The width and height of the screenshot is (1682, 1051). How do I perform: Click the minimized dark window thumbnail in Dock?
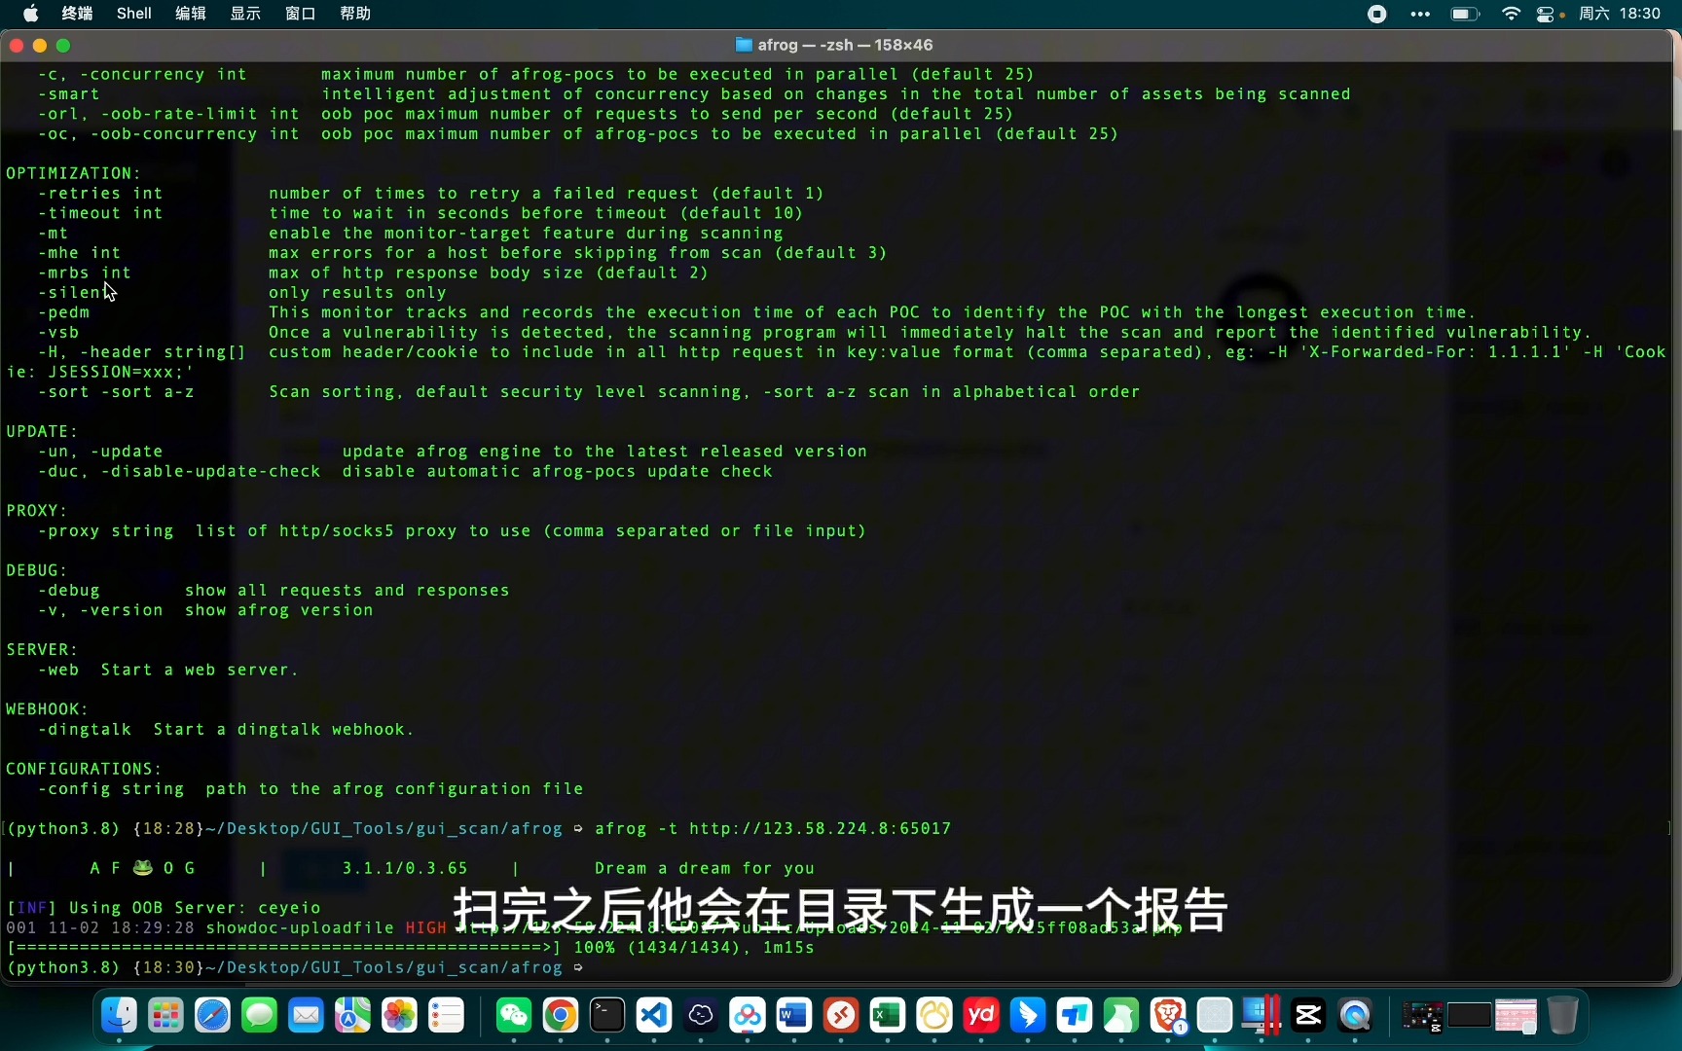point(1469,1016)
